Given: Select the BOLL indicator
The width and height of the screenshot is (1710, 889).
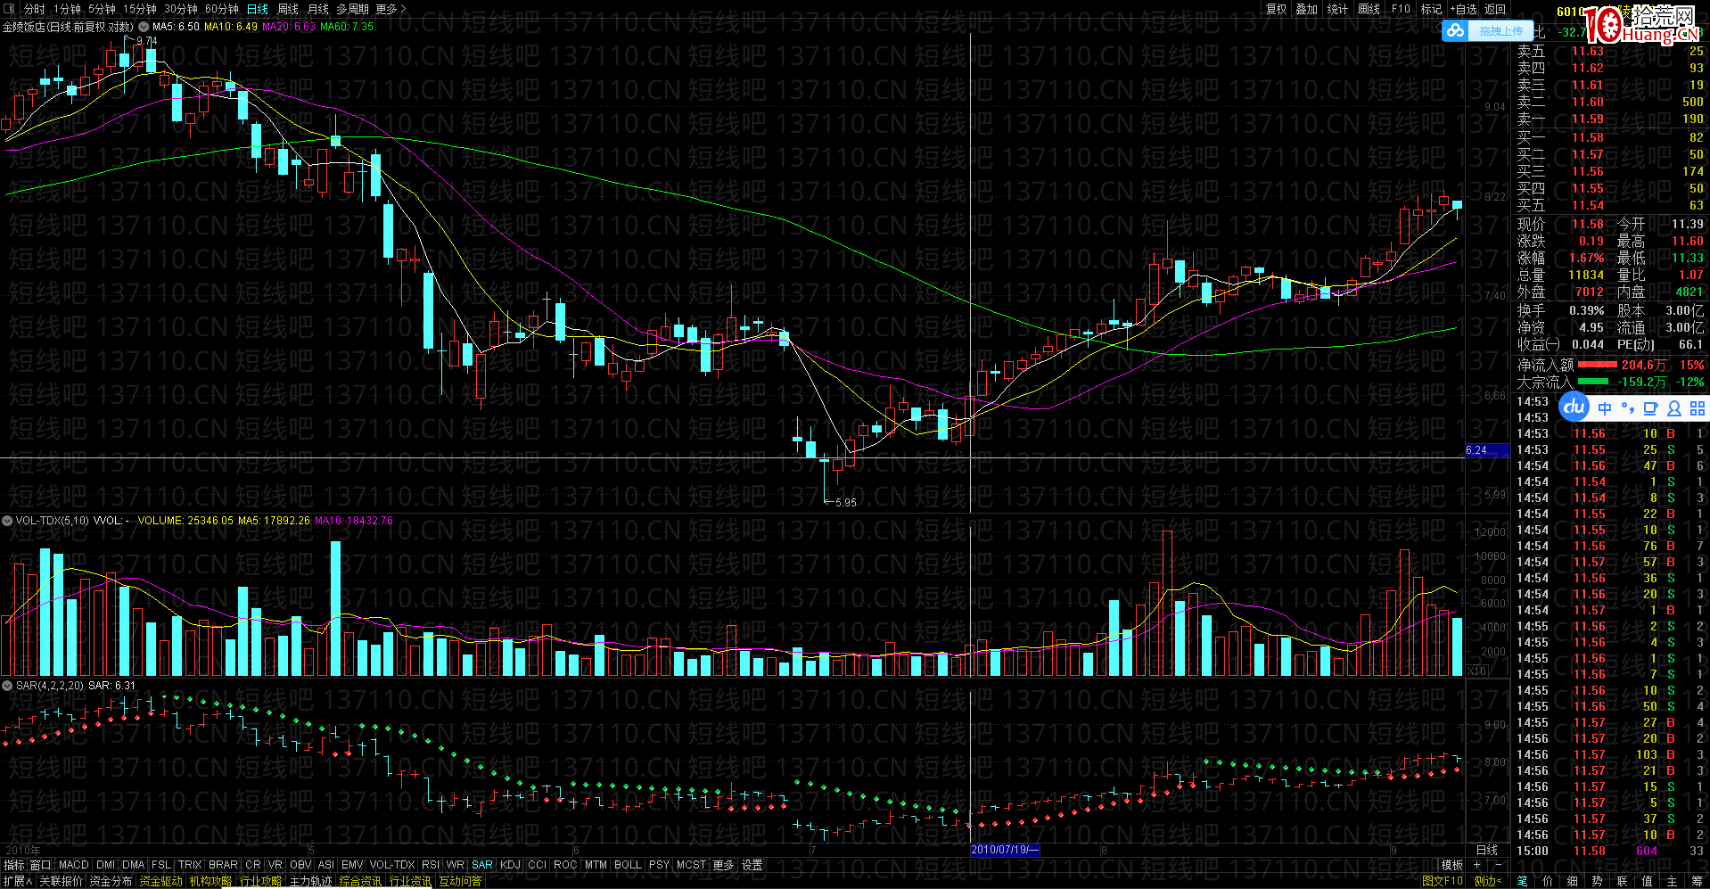Looking at the screenshot, I should (x=628, y=865).
